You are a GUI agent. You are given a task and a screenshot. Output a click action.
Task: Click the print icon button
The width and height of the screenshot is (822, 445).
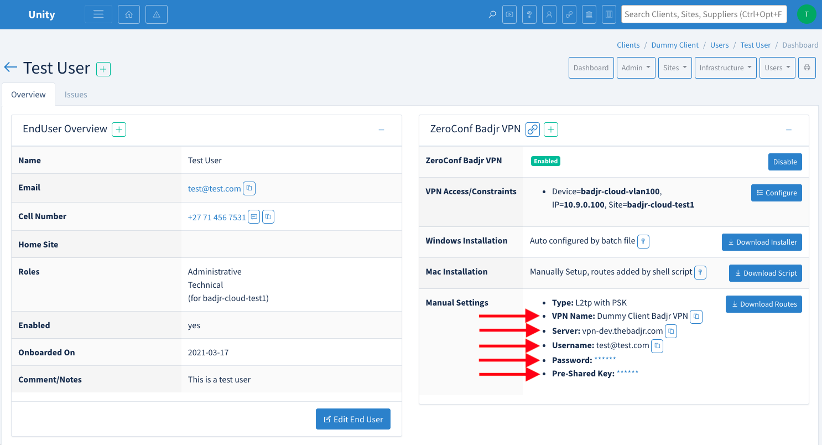[x=807, y=68]
